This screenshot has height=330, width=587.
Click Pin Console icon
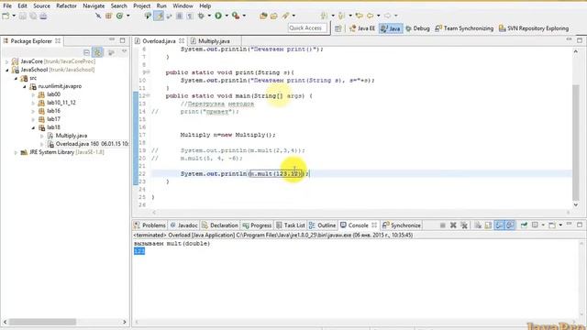click(x=524, y=225)
